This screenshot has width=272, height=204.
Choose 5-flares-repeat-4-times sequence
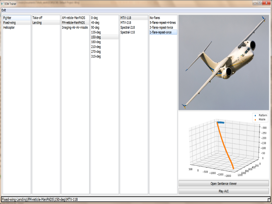(x=163, y=23)
